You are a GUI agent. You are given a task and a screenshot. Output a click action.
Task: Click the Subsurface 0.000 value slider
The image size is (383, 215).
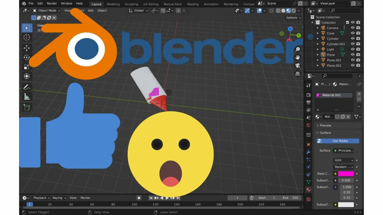coord(346,180)
